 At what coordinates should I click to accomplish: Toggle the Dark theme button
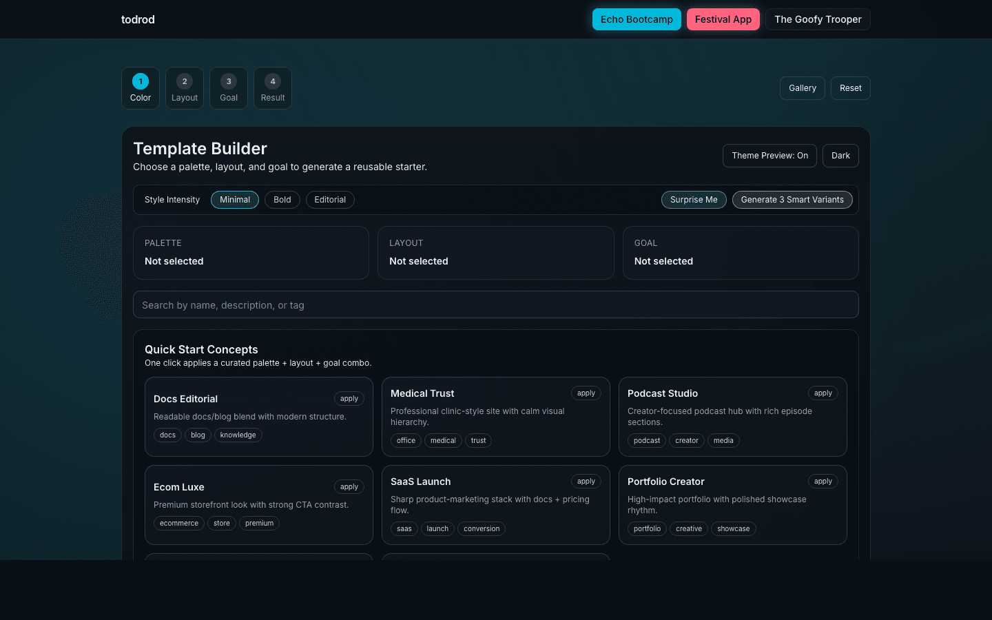[840, 156]
